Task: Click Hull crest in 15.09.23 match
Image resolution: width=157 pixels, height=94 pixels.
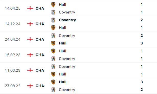Action: [53, 51]
